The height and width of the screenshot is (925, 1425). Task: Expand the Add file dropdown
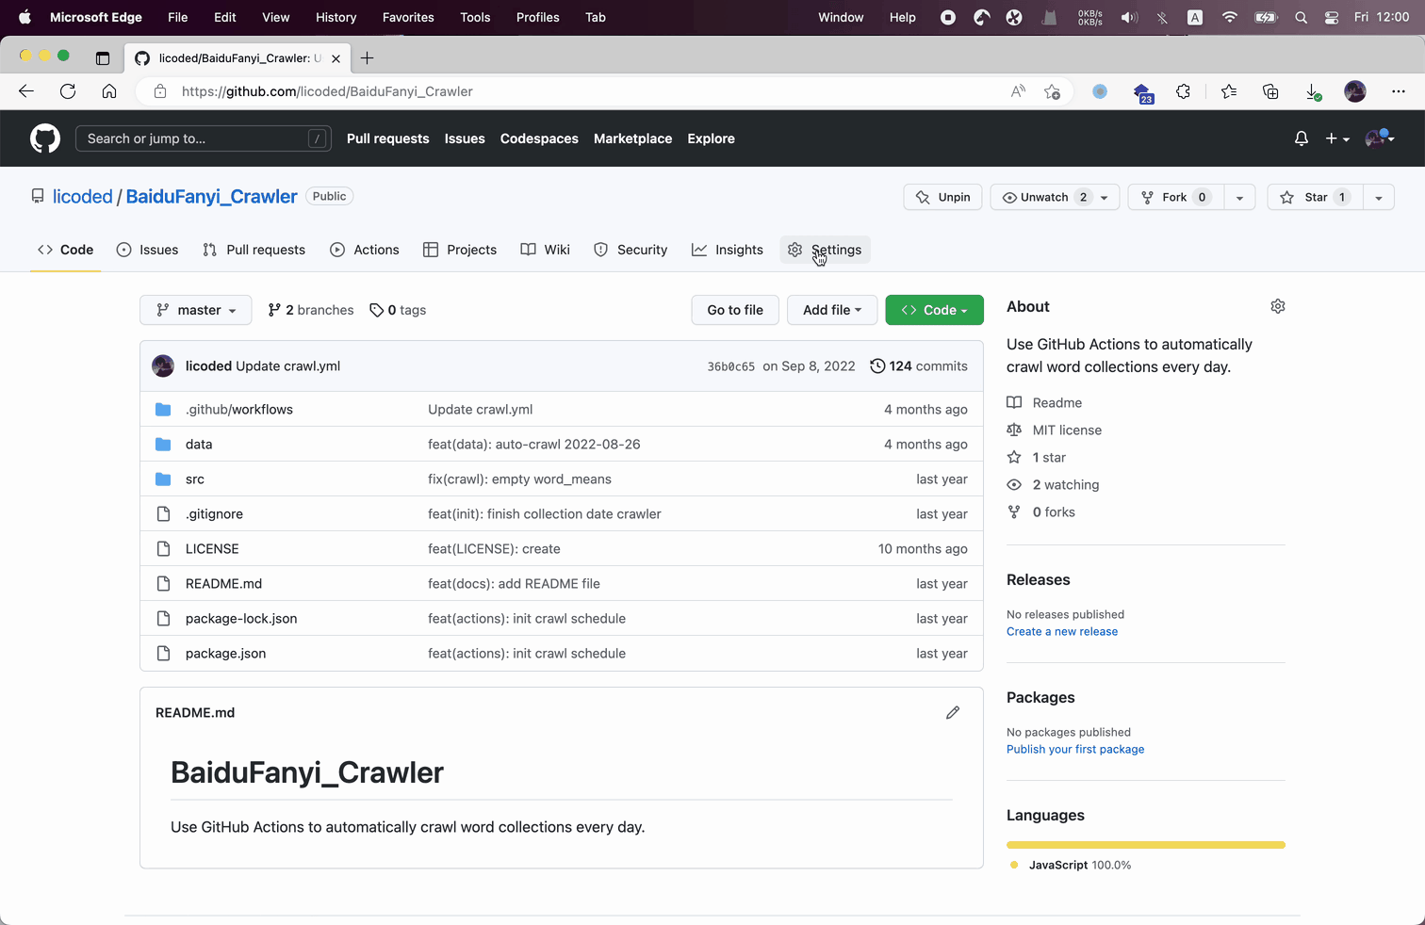coord(831,310)
